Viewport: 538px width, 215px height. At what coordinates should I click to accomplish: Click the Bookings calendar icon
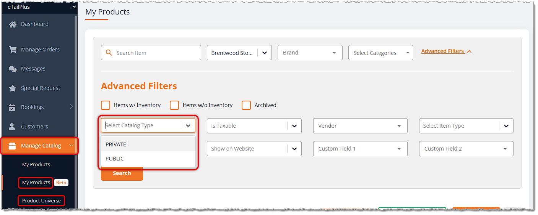[12, 107]
